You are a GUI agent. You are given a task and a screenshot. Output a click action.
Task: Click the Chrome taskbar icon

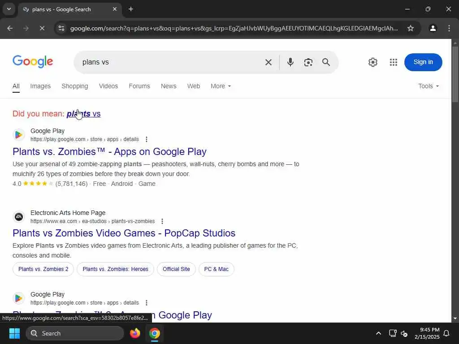(x=154, y=333)
